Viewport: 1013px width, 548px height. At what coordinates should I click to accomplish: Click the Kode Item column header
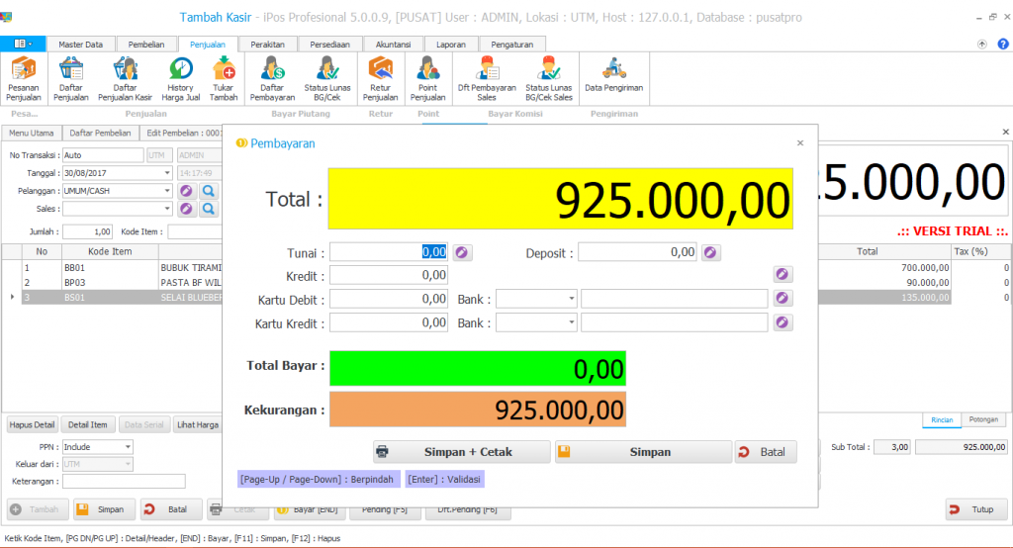coord(110,251)
